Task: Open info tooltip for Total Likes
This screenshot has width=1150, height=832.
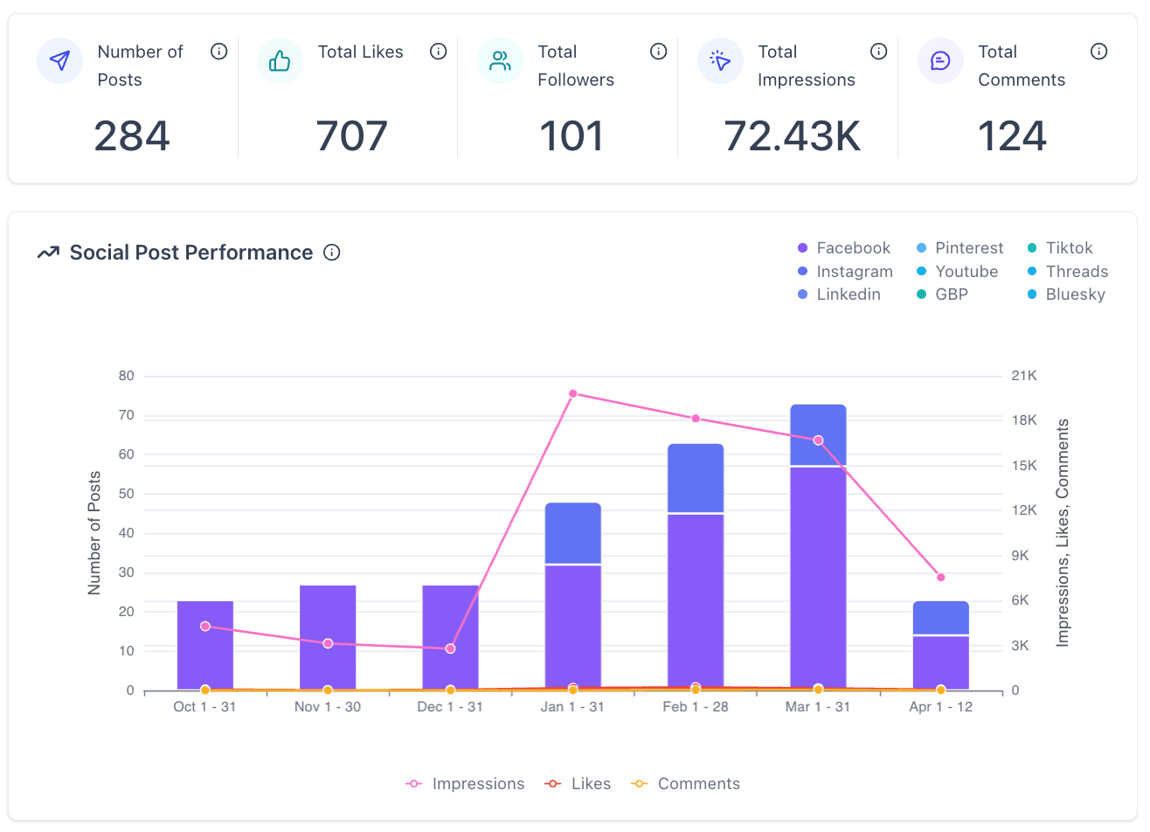Action: [x=439, y=52]
